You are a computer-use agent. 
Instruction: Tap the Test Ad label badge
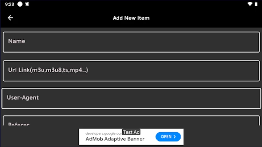pyautogui.click(x=131, y=132)
